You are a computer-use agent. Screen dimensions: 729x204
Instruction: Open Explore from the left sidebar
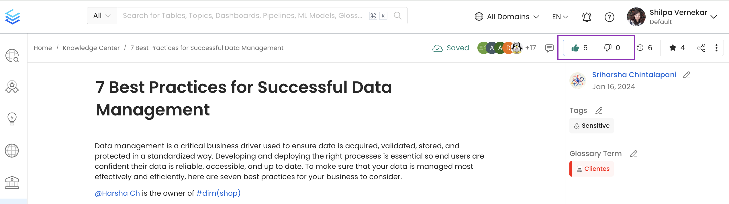click(x=12, y=55)
